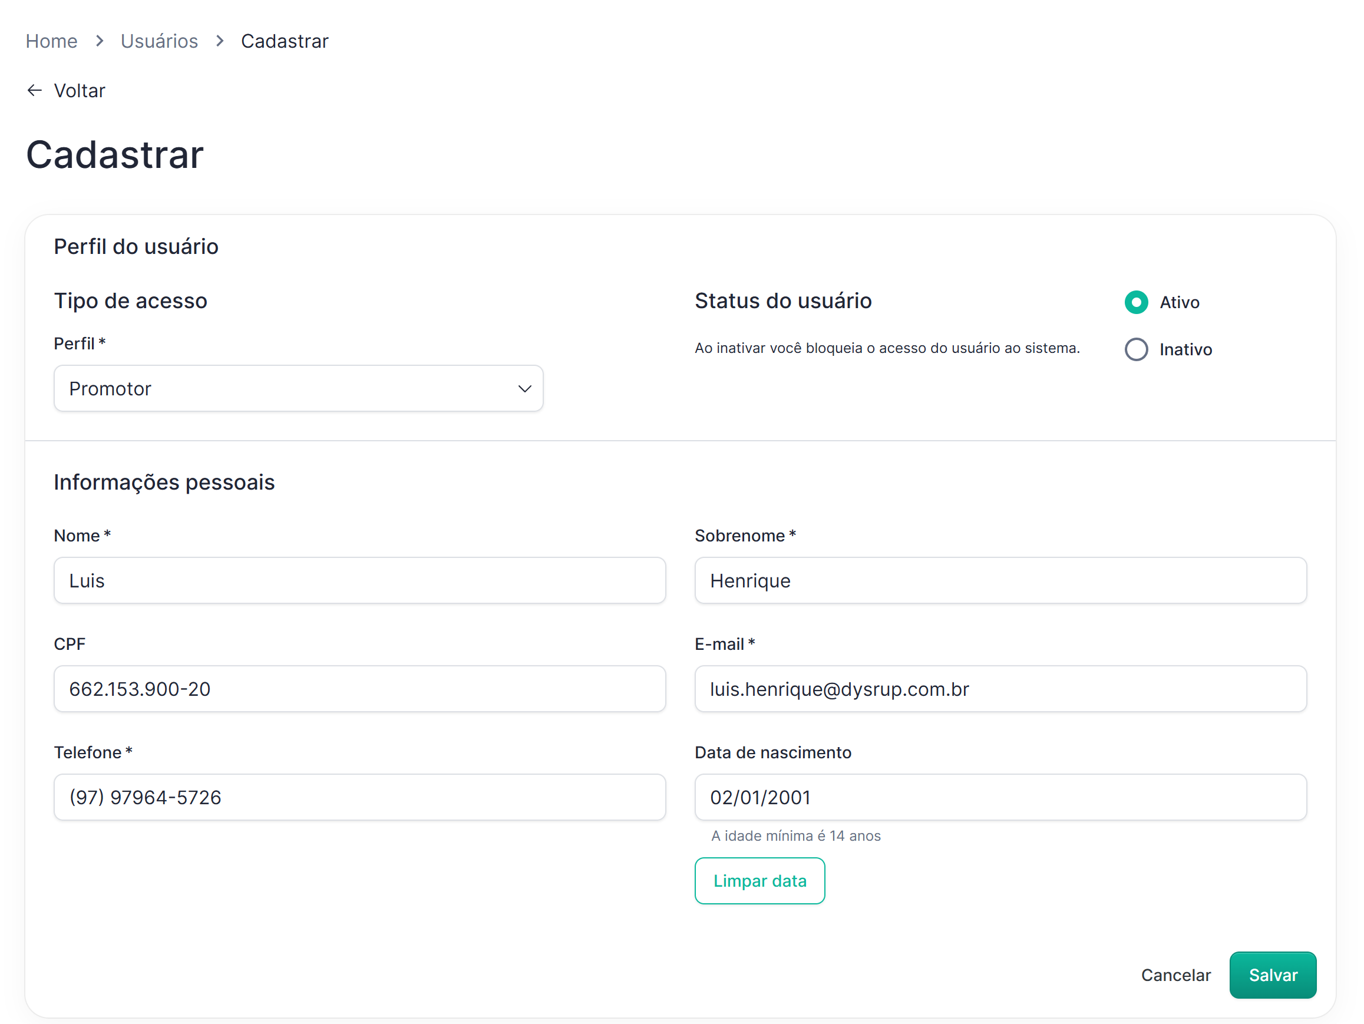Image resolution: width=1364 pixels, height=1024 pixels.
Task: Select the Inativo radio button
Action: [1136, 349]
